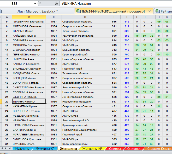This screenshot has height=154, width=172.
Task: Click the formula bar showing УШКИНА Наталья
Action: point(116,4)
